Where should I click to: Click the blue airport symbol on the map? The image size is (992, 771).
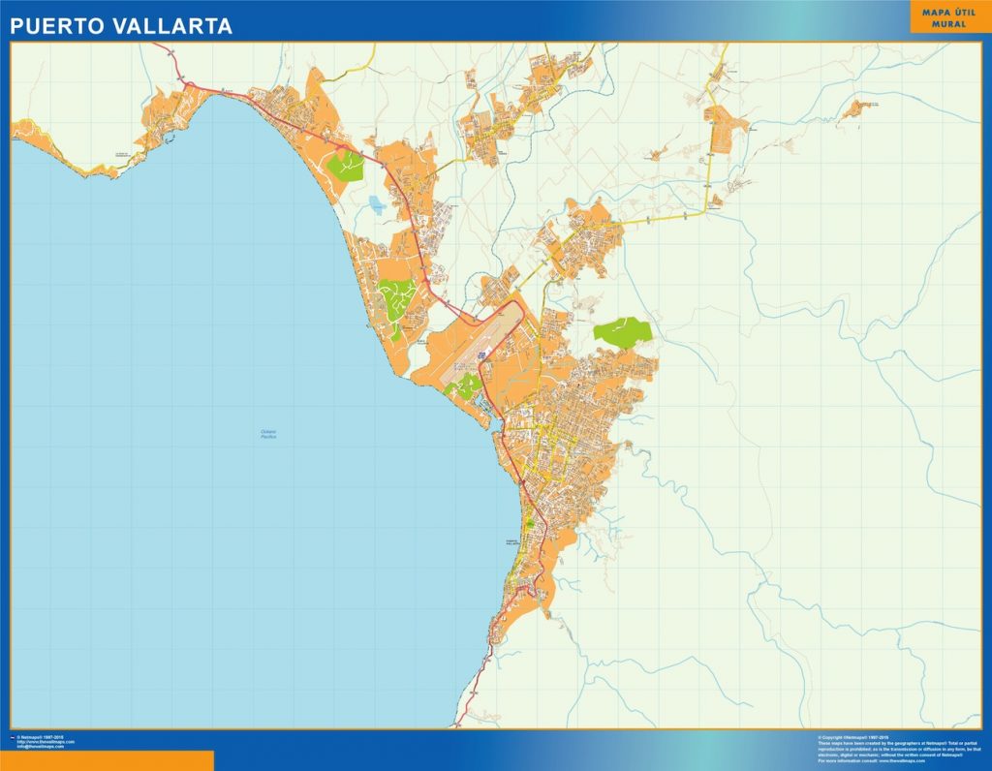pos(482,355)
